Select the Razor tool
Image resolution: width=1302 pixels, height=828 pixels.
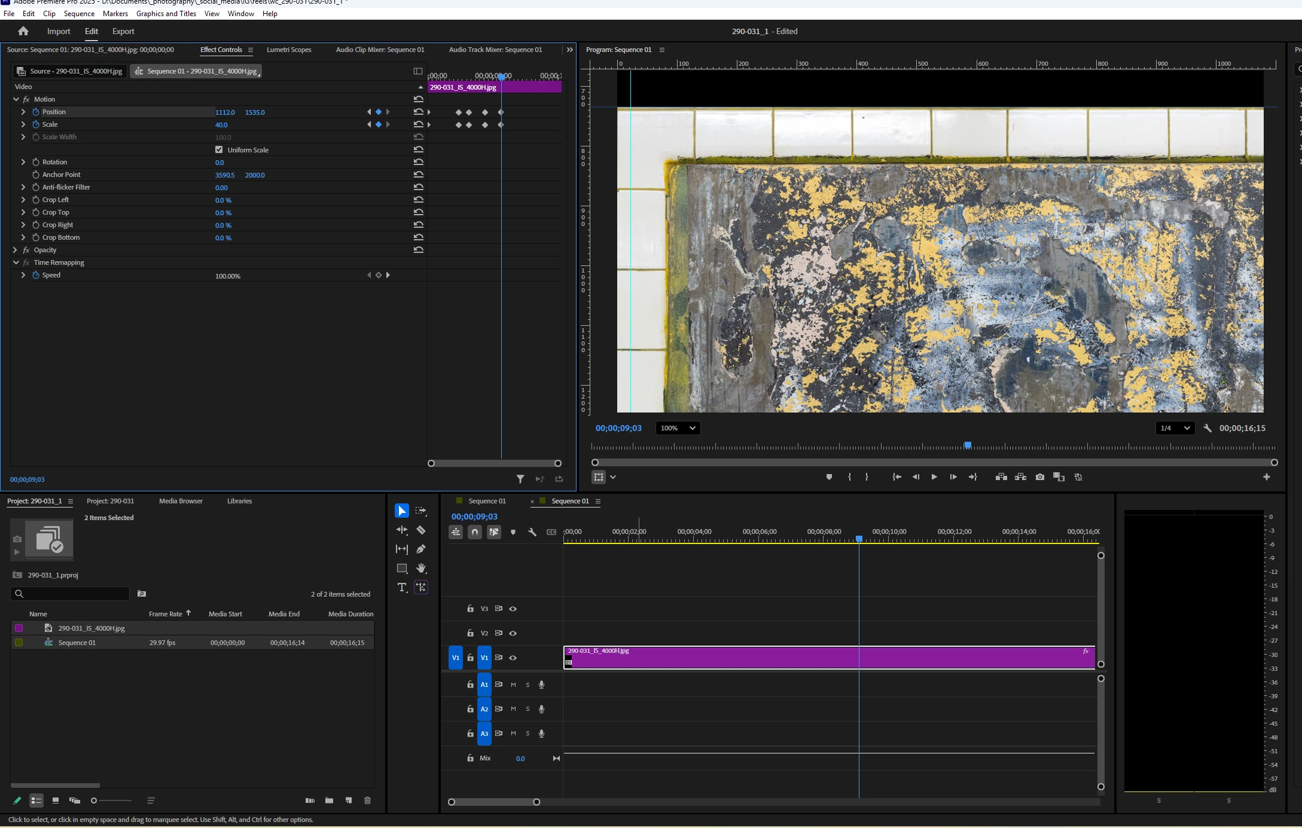point(421,530)
